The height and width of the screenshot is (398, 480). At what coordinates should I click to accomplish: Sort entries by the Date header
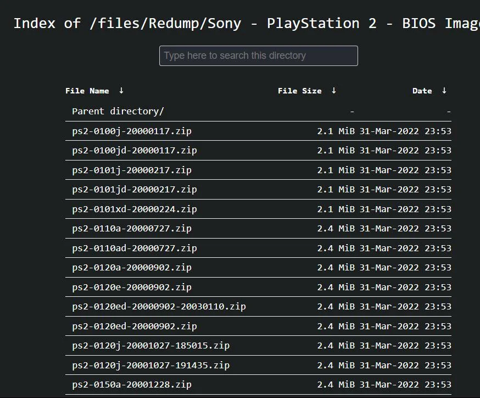(x=422, y=91)
